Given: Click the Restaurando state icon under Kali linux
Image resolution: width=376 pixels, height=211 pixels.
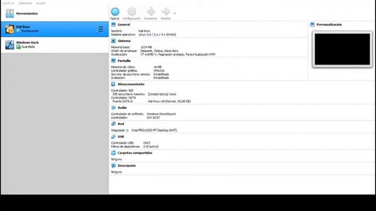Looking at the screenshot, I should 18,31.
